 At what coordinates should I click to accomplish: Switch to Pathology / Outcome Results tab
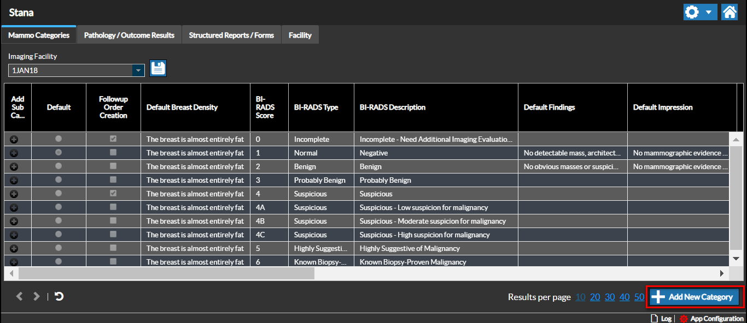(x=129, y=35)
